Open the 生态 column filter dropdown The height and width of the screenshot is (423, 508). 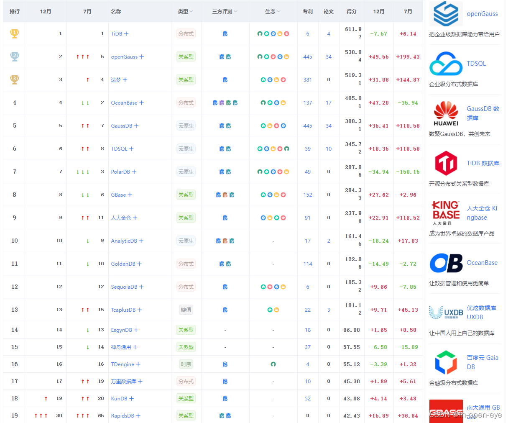[279, 12]
